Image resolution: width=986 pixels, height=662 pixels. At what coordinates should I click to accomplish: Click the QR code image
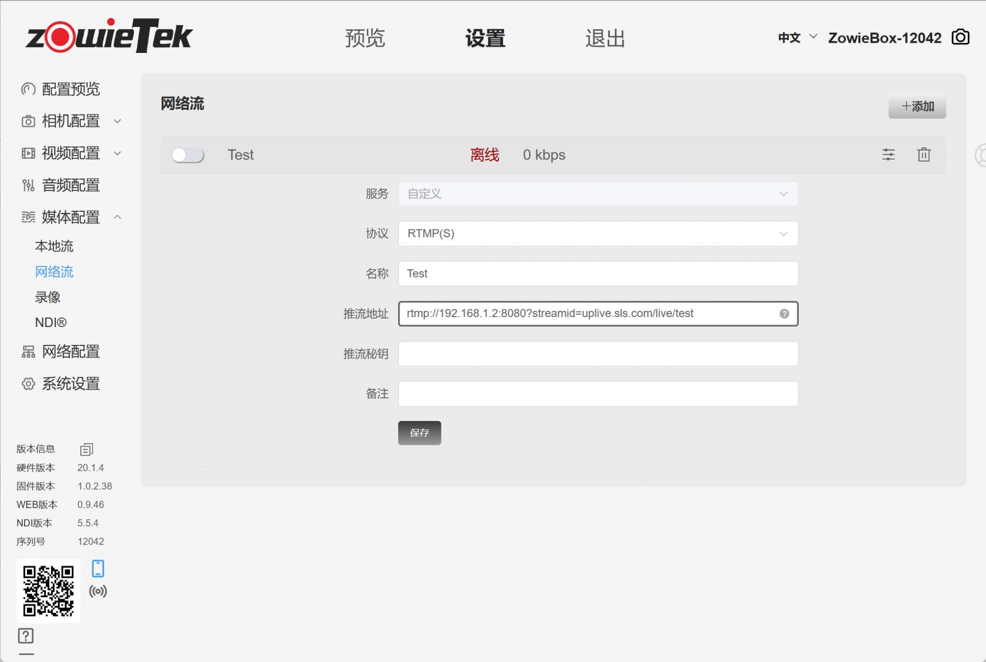coord(48,591)
